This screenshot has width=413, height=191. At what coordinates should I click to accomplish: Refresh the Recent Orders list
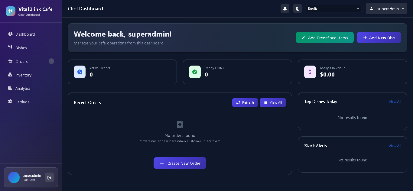[245, 103]
